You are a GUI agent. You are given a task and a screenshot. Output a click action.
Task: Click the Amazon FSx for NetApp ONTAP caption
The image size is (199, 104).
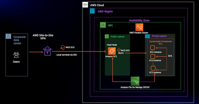coord(135,87)
